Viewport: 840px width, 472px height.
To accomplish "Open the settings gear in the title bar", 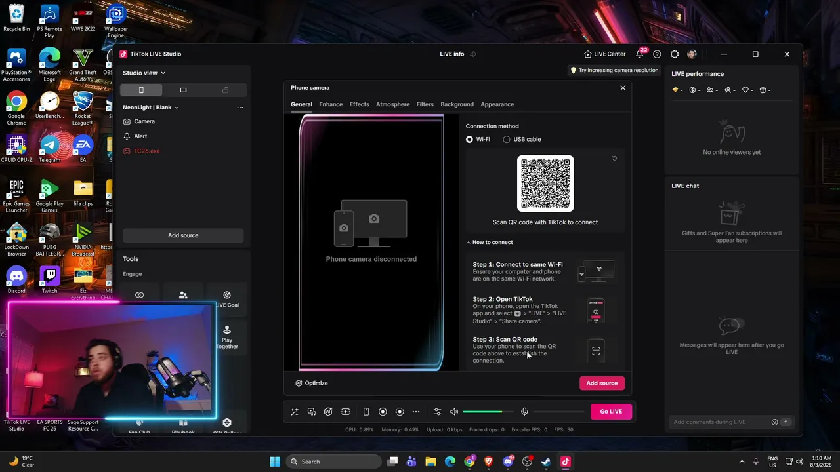I will [675, 54].
